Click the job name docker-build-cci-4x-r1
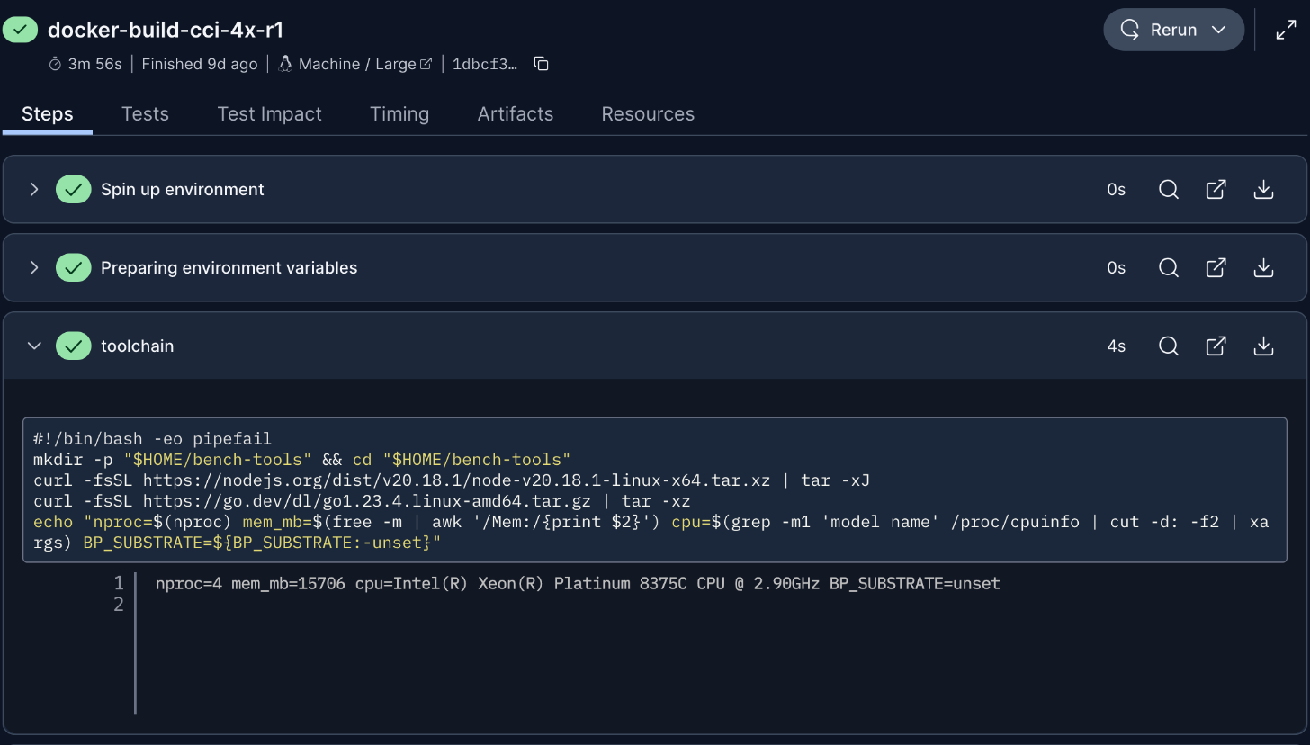Screen dimensions: 1310x745 point(166,30)
